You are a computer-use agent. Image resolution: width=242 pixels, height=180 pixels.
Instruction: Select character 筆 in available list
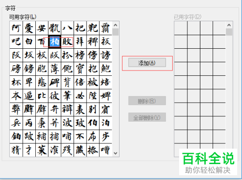click(67, 96)
